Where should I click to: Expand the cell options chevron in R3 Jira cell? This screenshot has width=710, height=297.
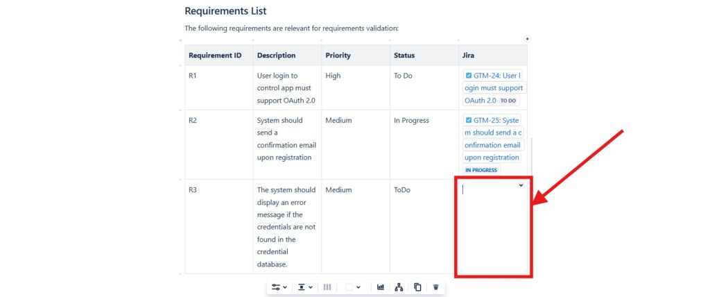[521, 185]
